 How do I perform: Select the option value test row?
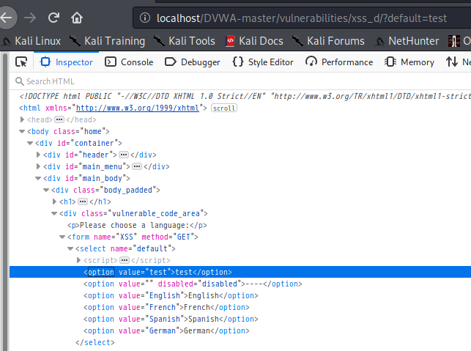pos(240,272)
